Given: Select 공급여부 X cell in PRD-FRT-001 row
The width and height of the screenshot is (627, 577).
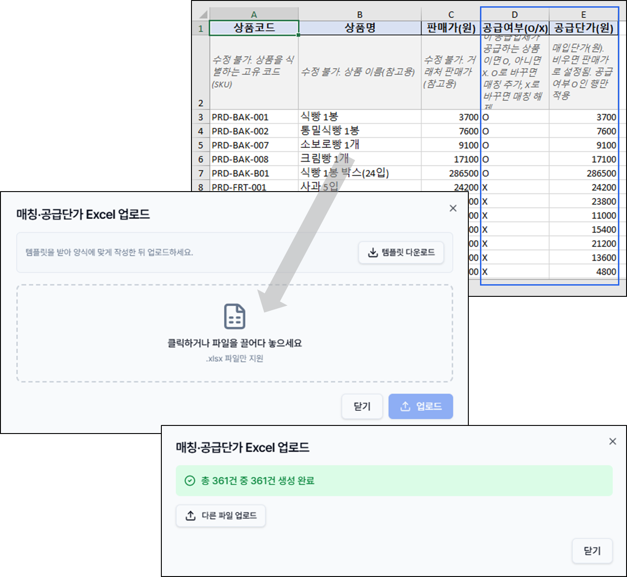Looking at the screenshot, I should point(515,187).
